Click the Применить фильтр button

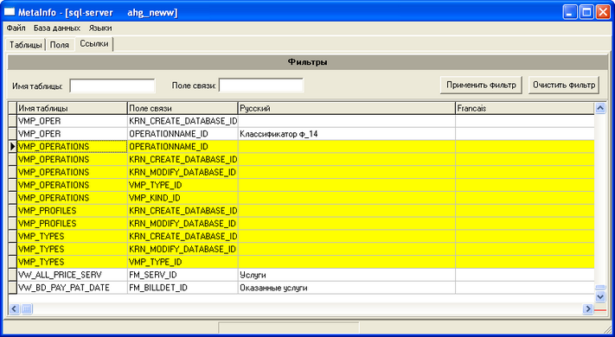[x=481, y=85]
